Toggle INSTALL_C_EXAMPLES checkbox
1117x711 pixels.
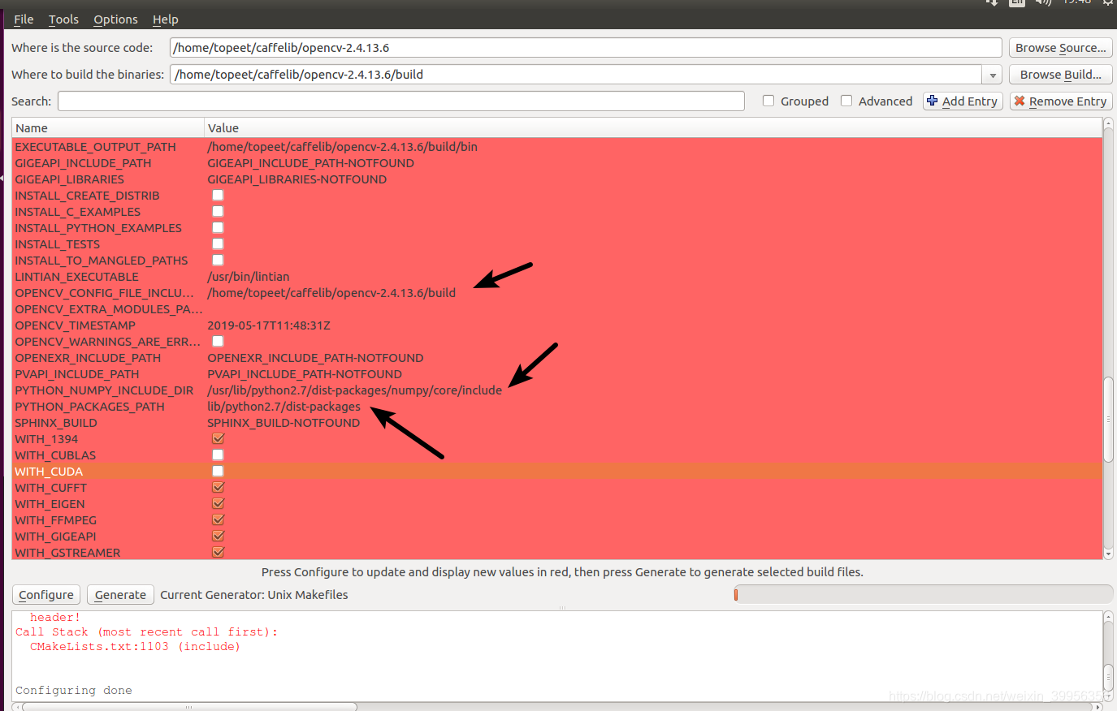(218, 211)
